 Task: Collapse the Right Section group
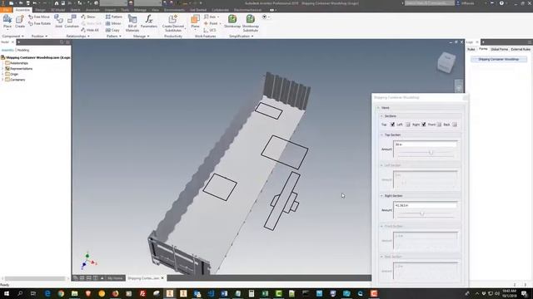[x=381, y=196]
